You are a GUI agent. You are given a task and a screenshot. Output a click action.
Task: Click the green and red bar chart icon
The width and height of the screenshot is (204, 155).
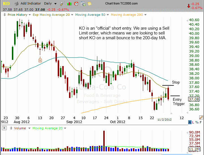pos(69,4)
